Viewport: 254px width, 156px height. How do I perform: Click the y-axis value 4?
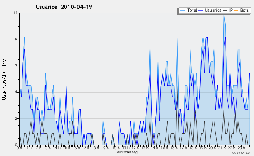16,92
